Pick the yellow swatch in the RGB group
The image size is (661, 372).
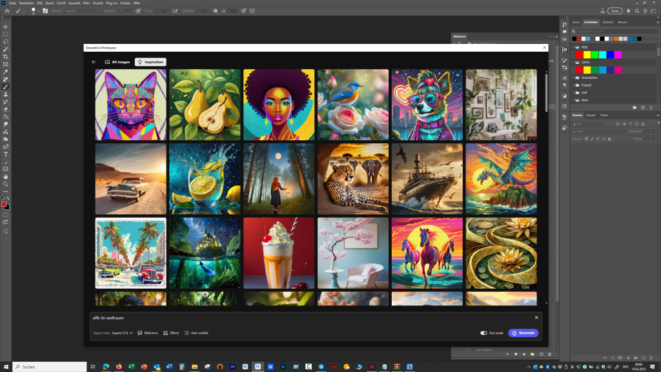(587, 55)
